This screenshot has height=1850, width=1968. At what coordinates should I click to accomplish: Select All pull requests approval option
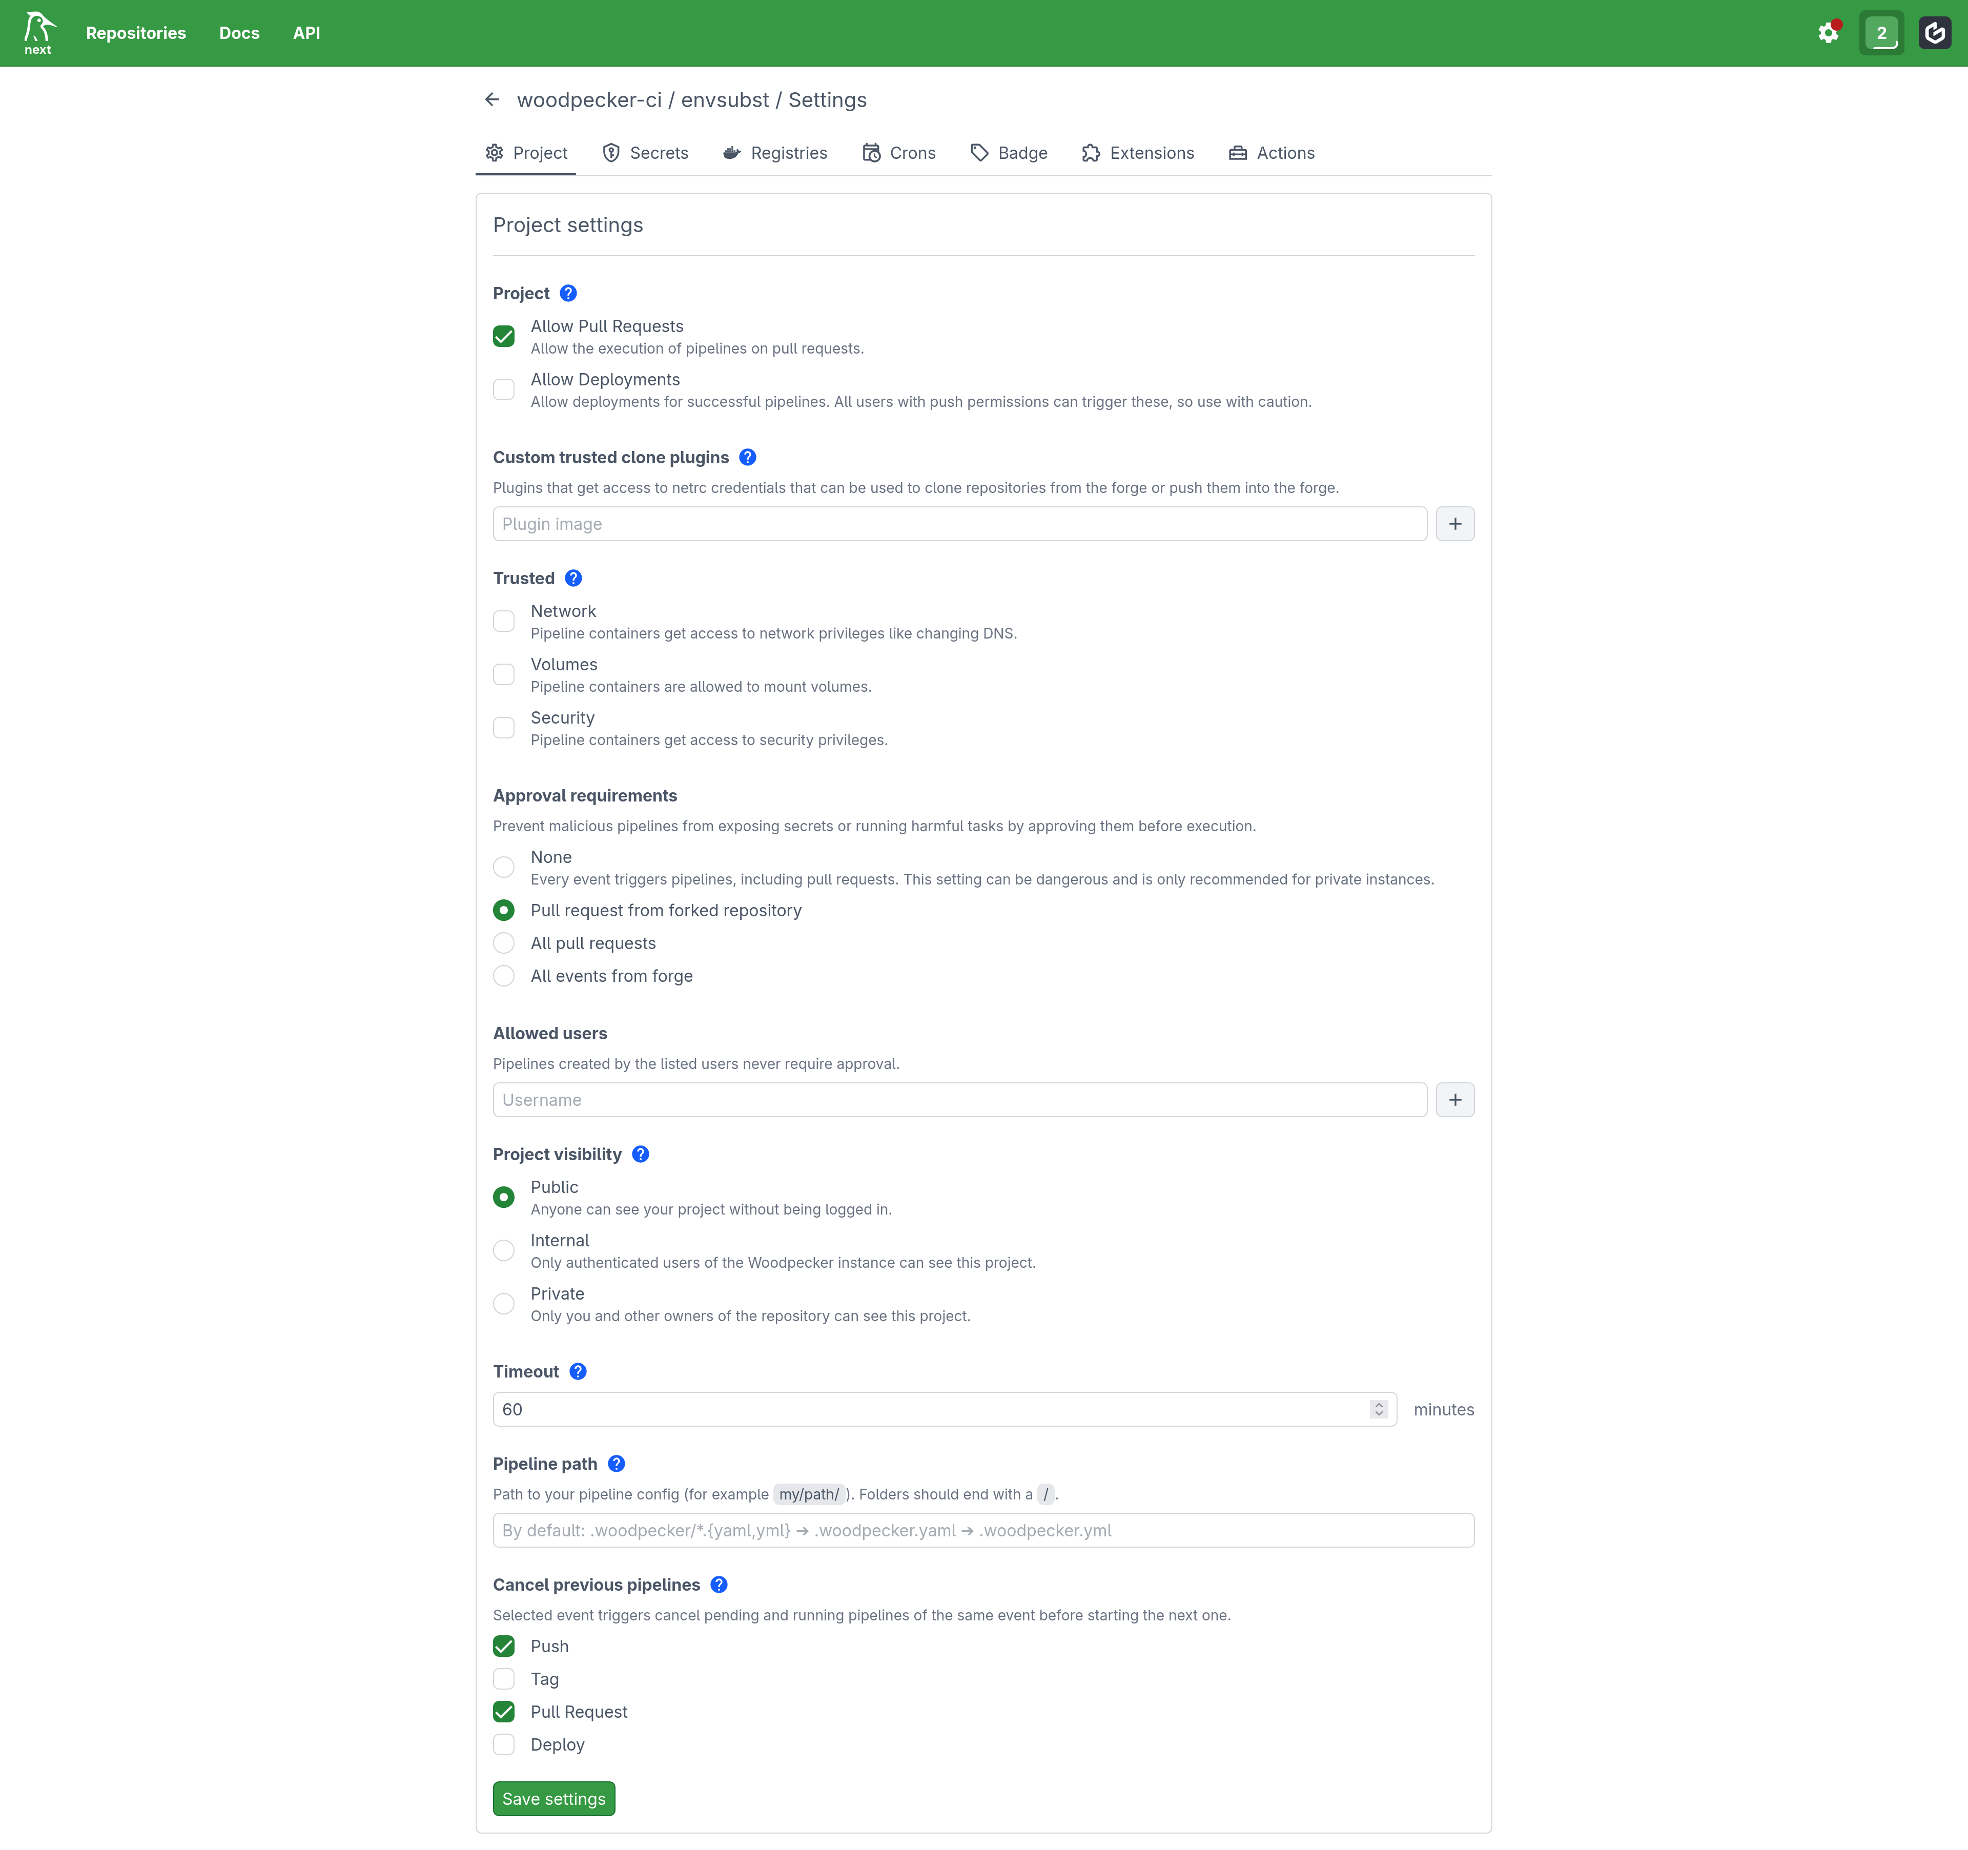pos(504,942)
